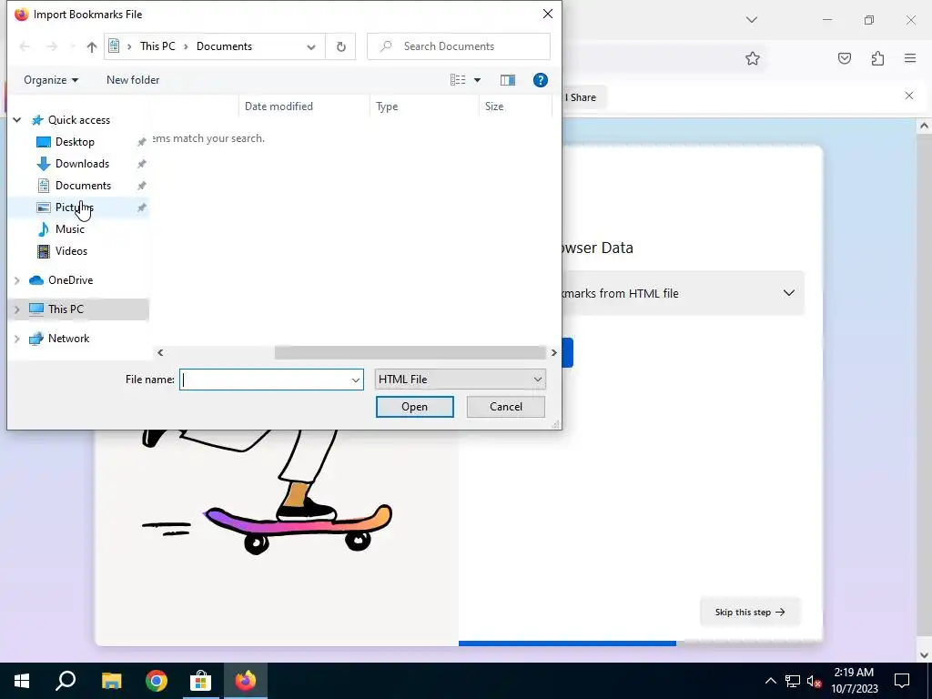
Task: Refresh the Documents folder view
Action: 340,46
